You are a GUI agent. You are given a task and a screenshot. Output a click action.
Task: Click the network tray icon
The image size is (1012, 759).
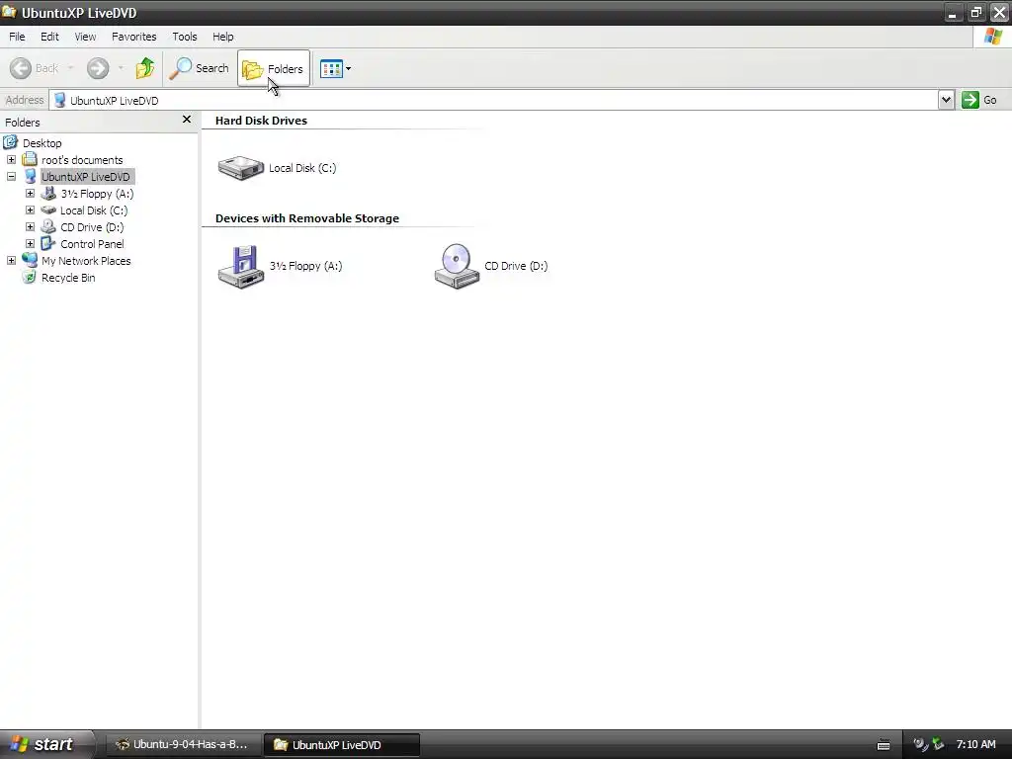click(938, 744)
